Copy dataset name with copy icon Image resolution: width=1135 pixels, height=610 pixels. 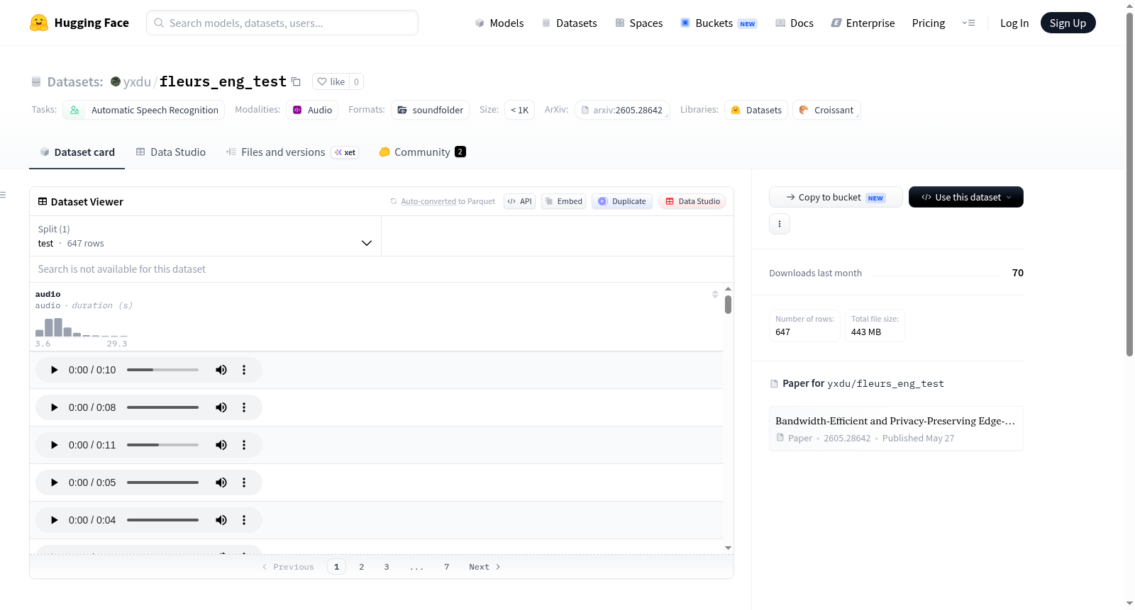click(x=297, y=82)
